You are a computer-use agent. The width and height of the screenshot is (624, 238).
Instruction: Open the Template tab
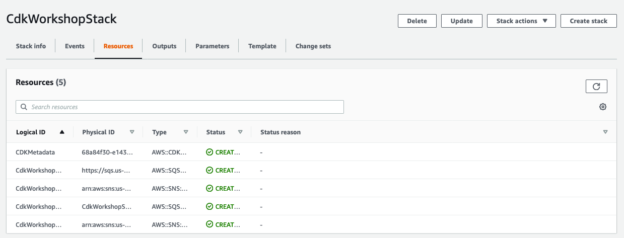click(x=262, y=46)
